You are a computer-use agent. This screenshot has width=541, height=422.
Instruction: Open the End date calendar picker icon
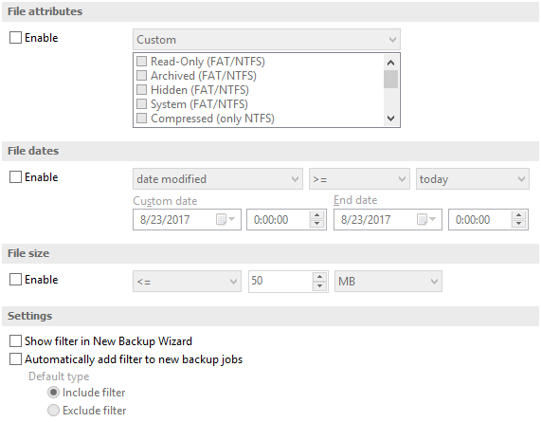[426, 219]
